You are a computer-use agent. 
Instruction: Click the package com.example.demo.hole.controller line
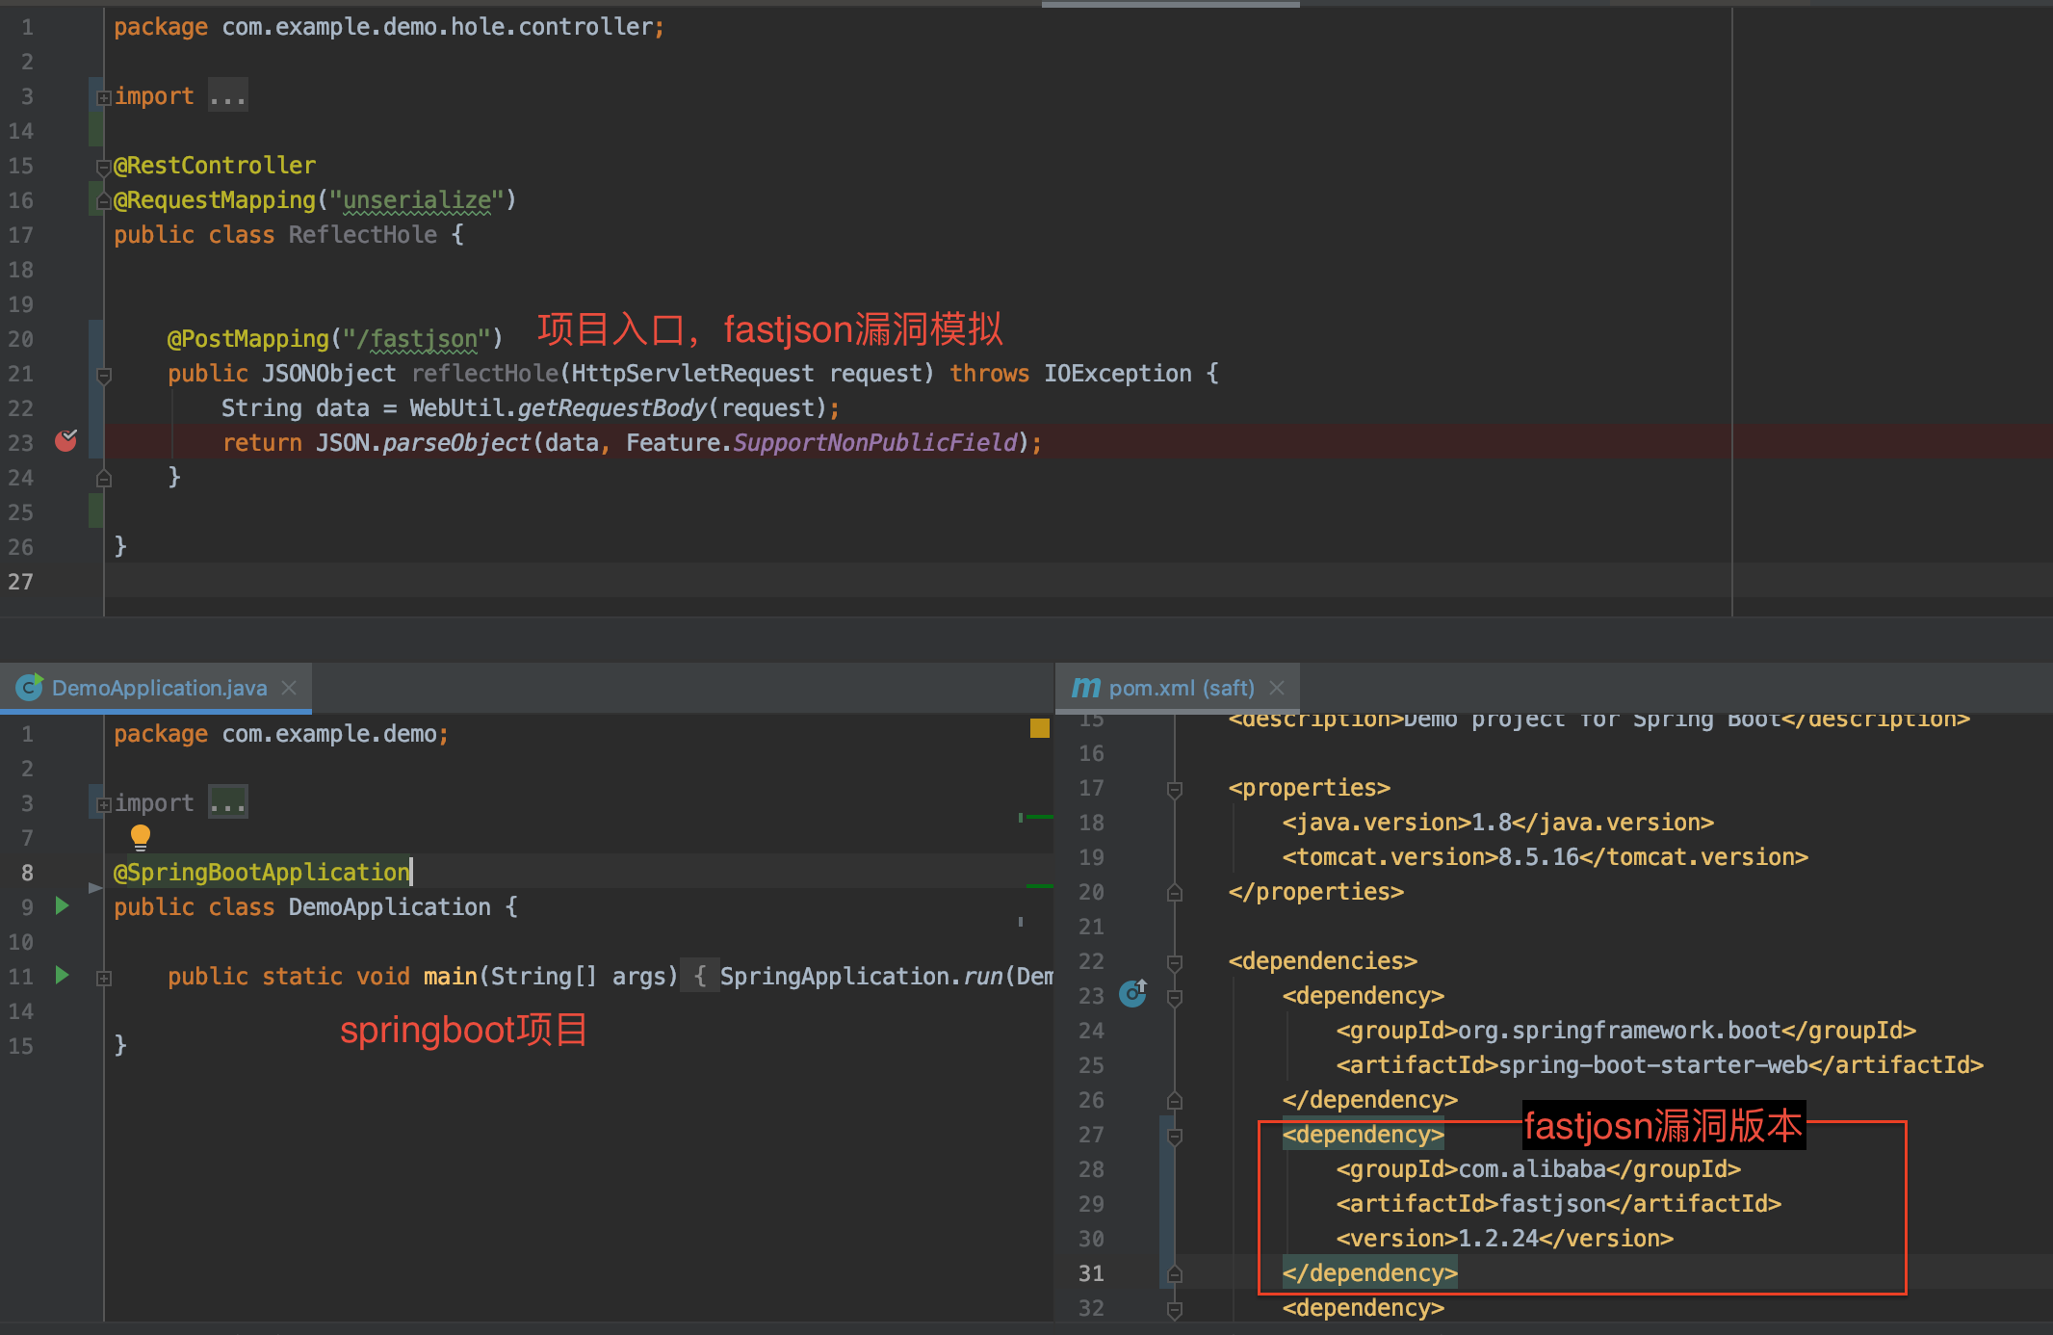click(389, 26)
